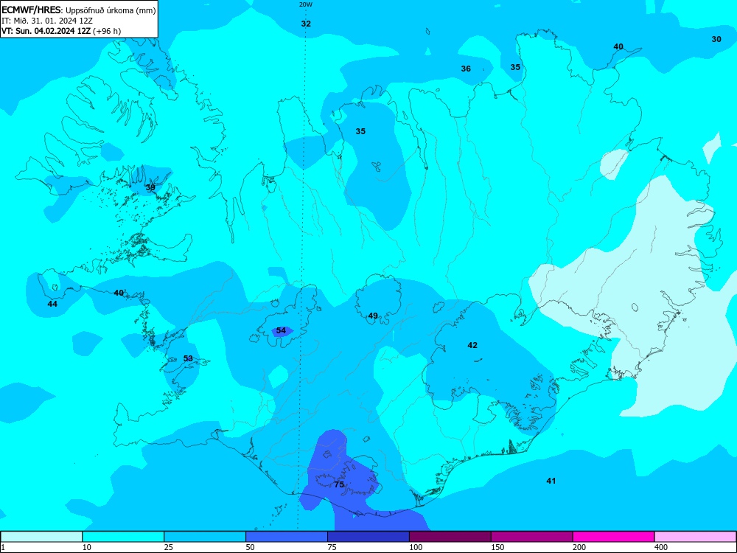Click the legend tick label 50
This screenshot has height=553, width=737.
click(x=250, y=547)
